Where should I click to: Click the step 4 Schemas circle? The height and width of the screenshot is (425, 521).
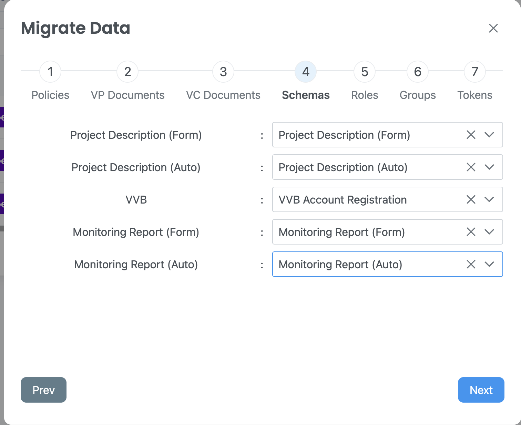(x=306, y=72)
